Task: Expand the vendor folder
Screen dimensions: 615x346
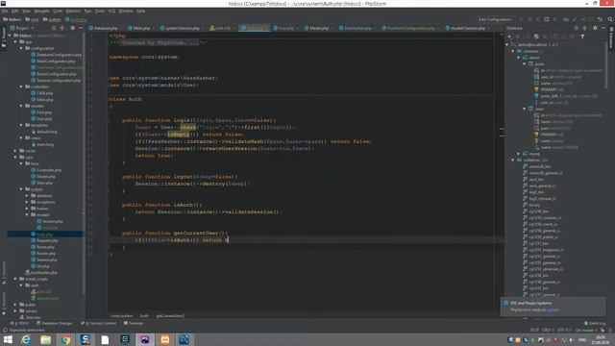Action: 15,311
